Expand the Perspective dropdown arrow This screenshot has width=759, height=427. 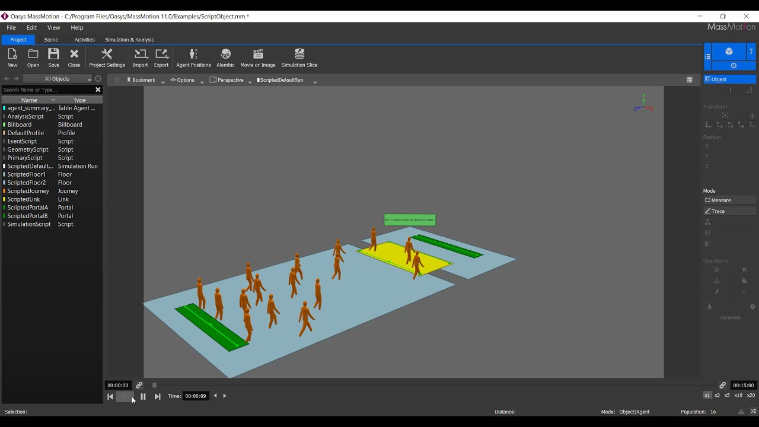click(250, 81)
